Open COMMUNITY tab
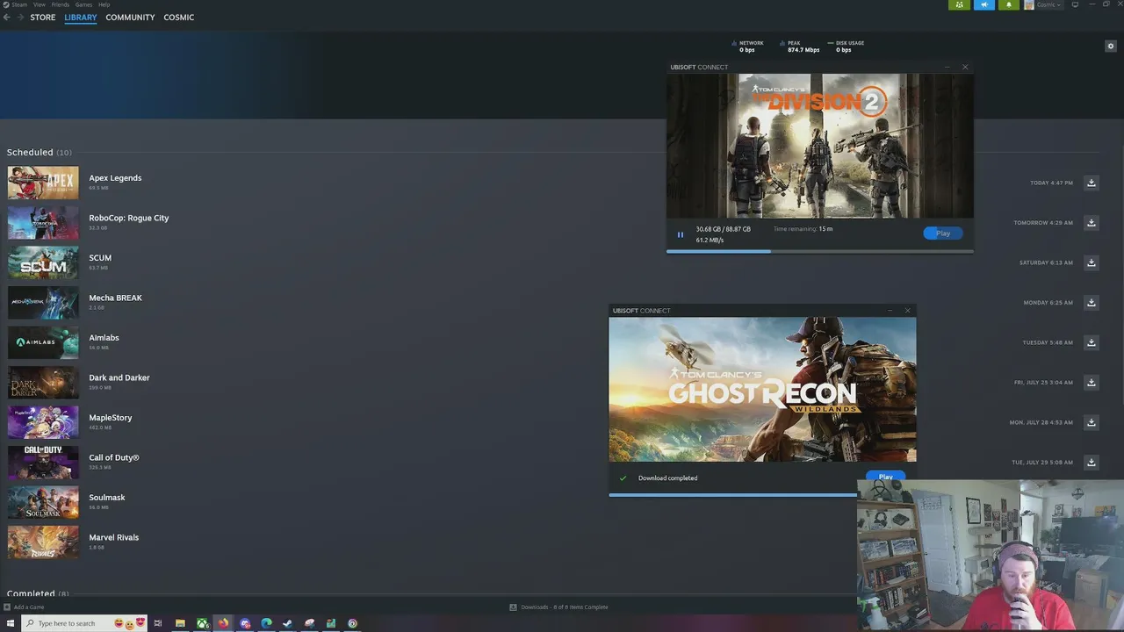The width and height of the screenshot is (1124, 632). pos(130,18)
